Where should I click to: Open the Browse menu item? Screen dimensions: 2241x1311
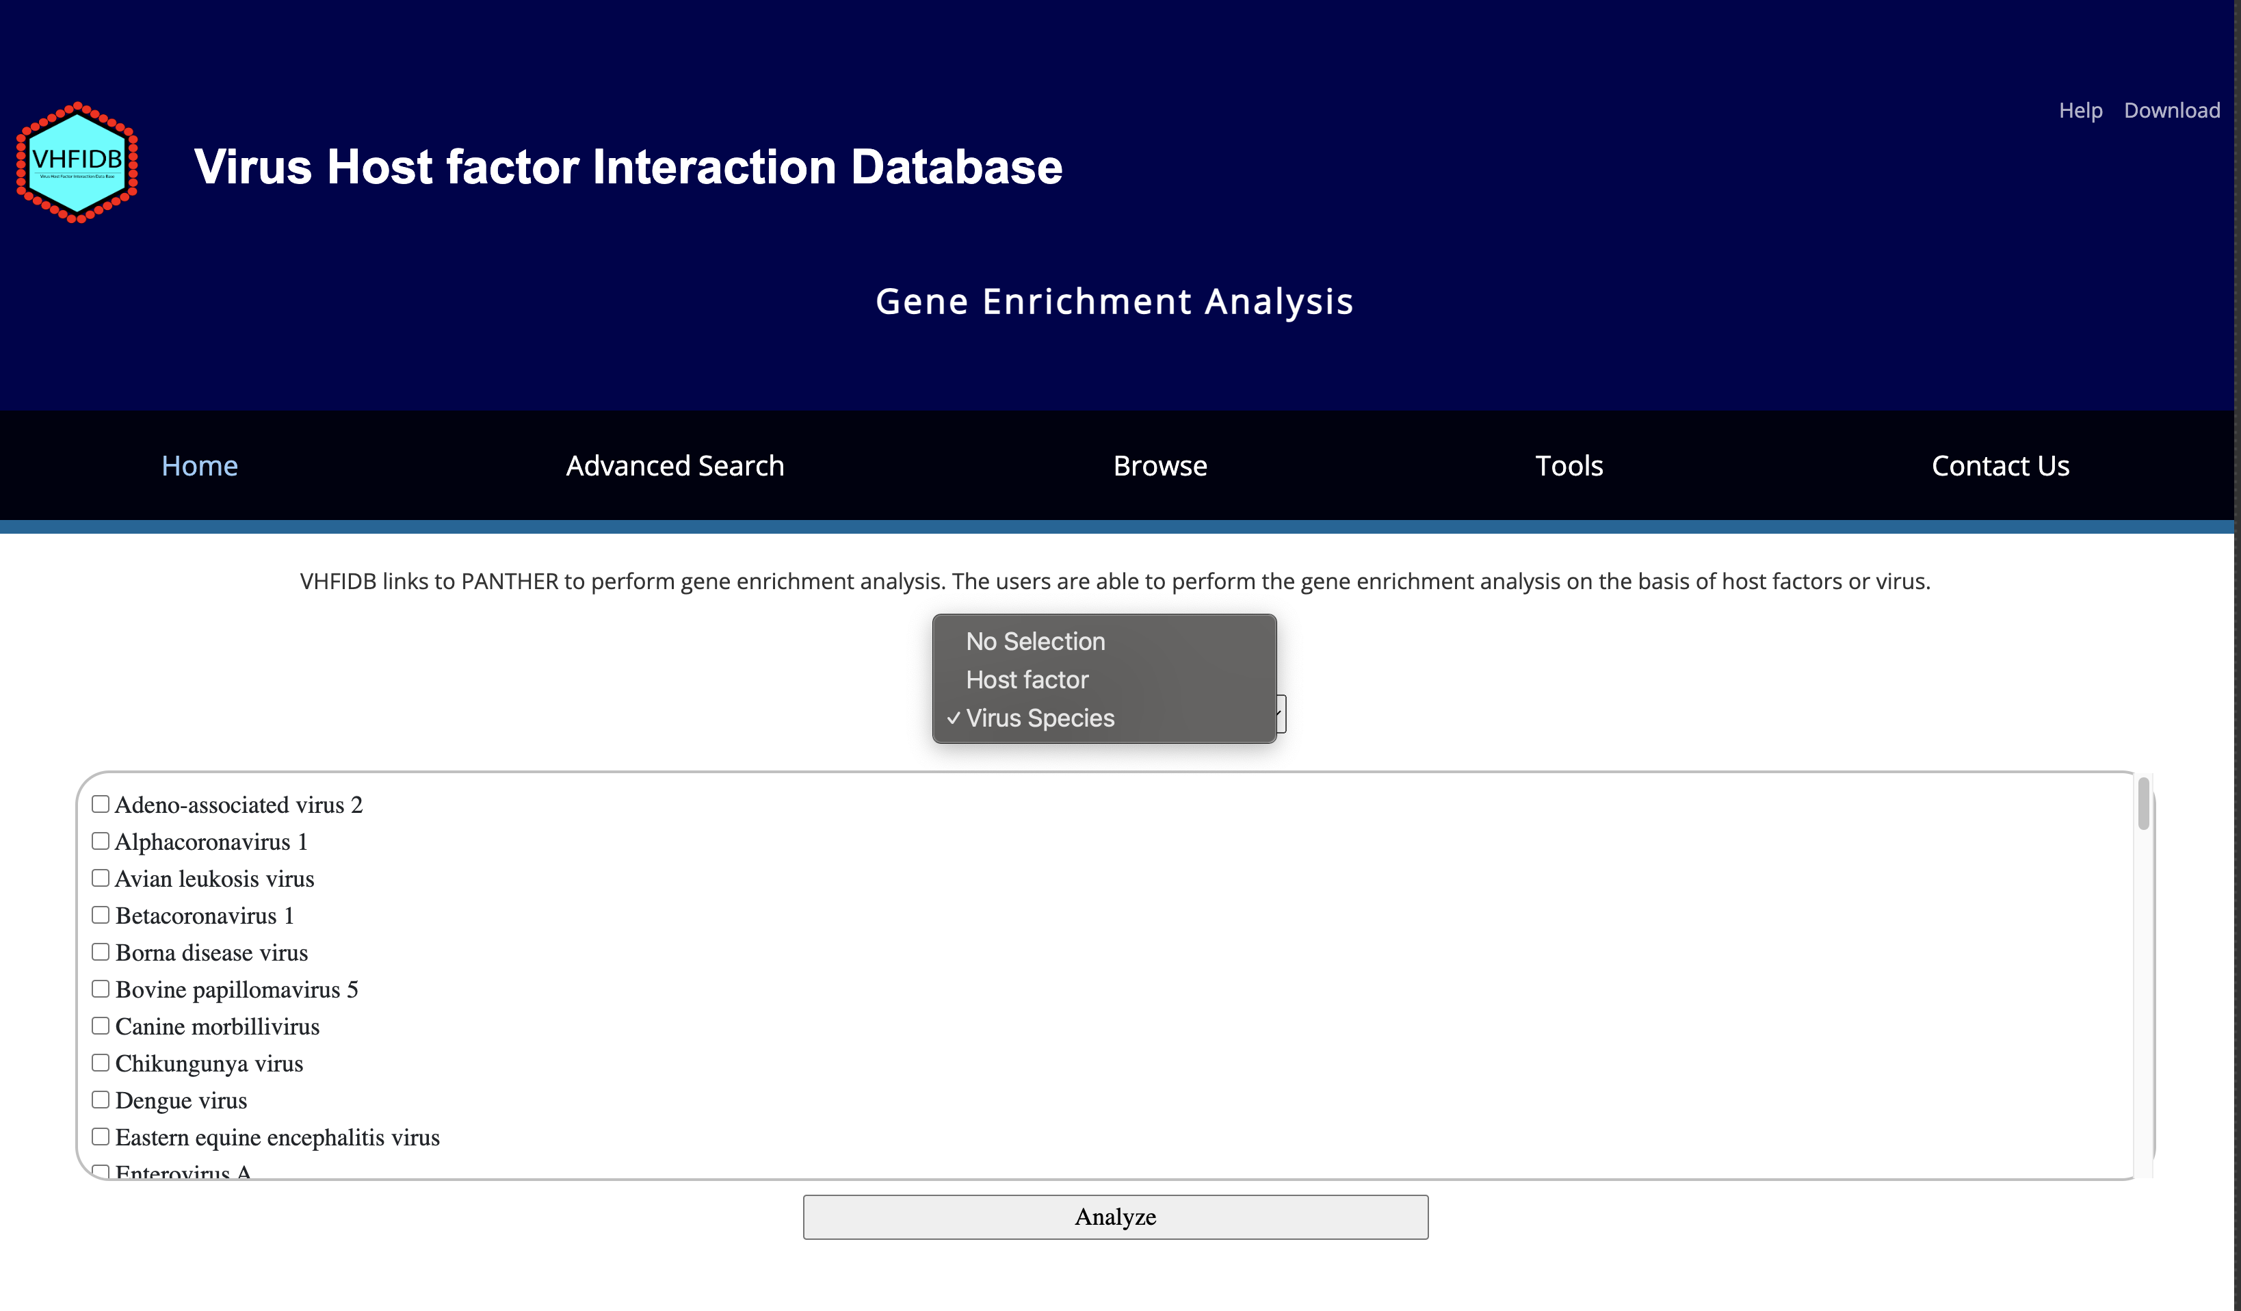click(1159, 465)
